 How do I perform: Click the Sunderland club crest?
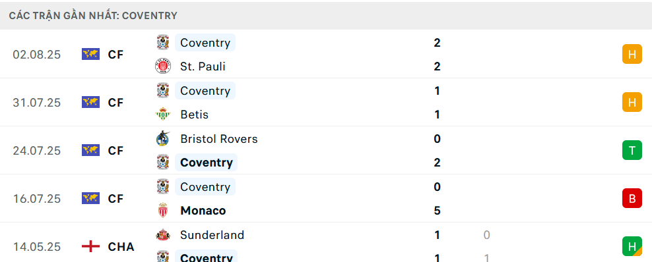pyautogui.click(x=163, y=235)
